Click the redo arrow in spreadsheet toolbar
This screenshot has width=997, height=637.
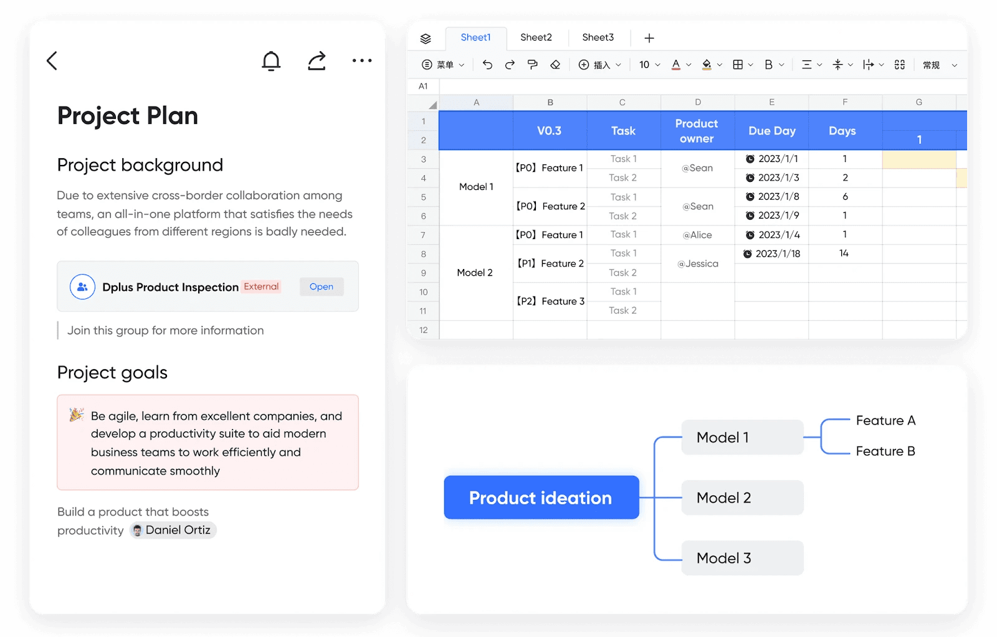(x=510, y=65)
